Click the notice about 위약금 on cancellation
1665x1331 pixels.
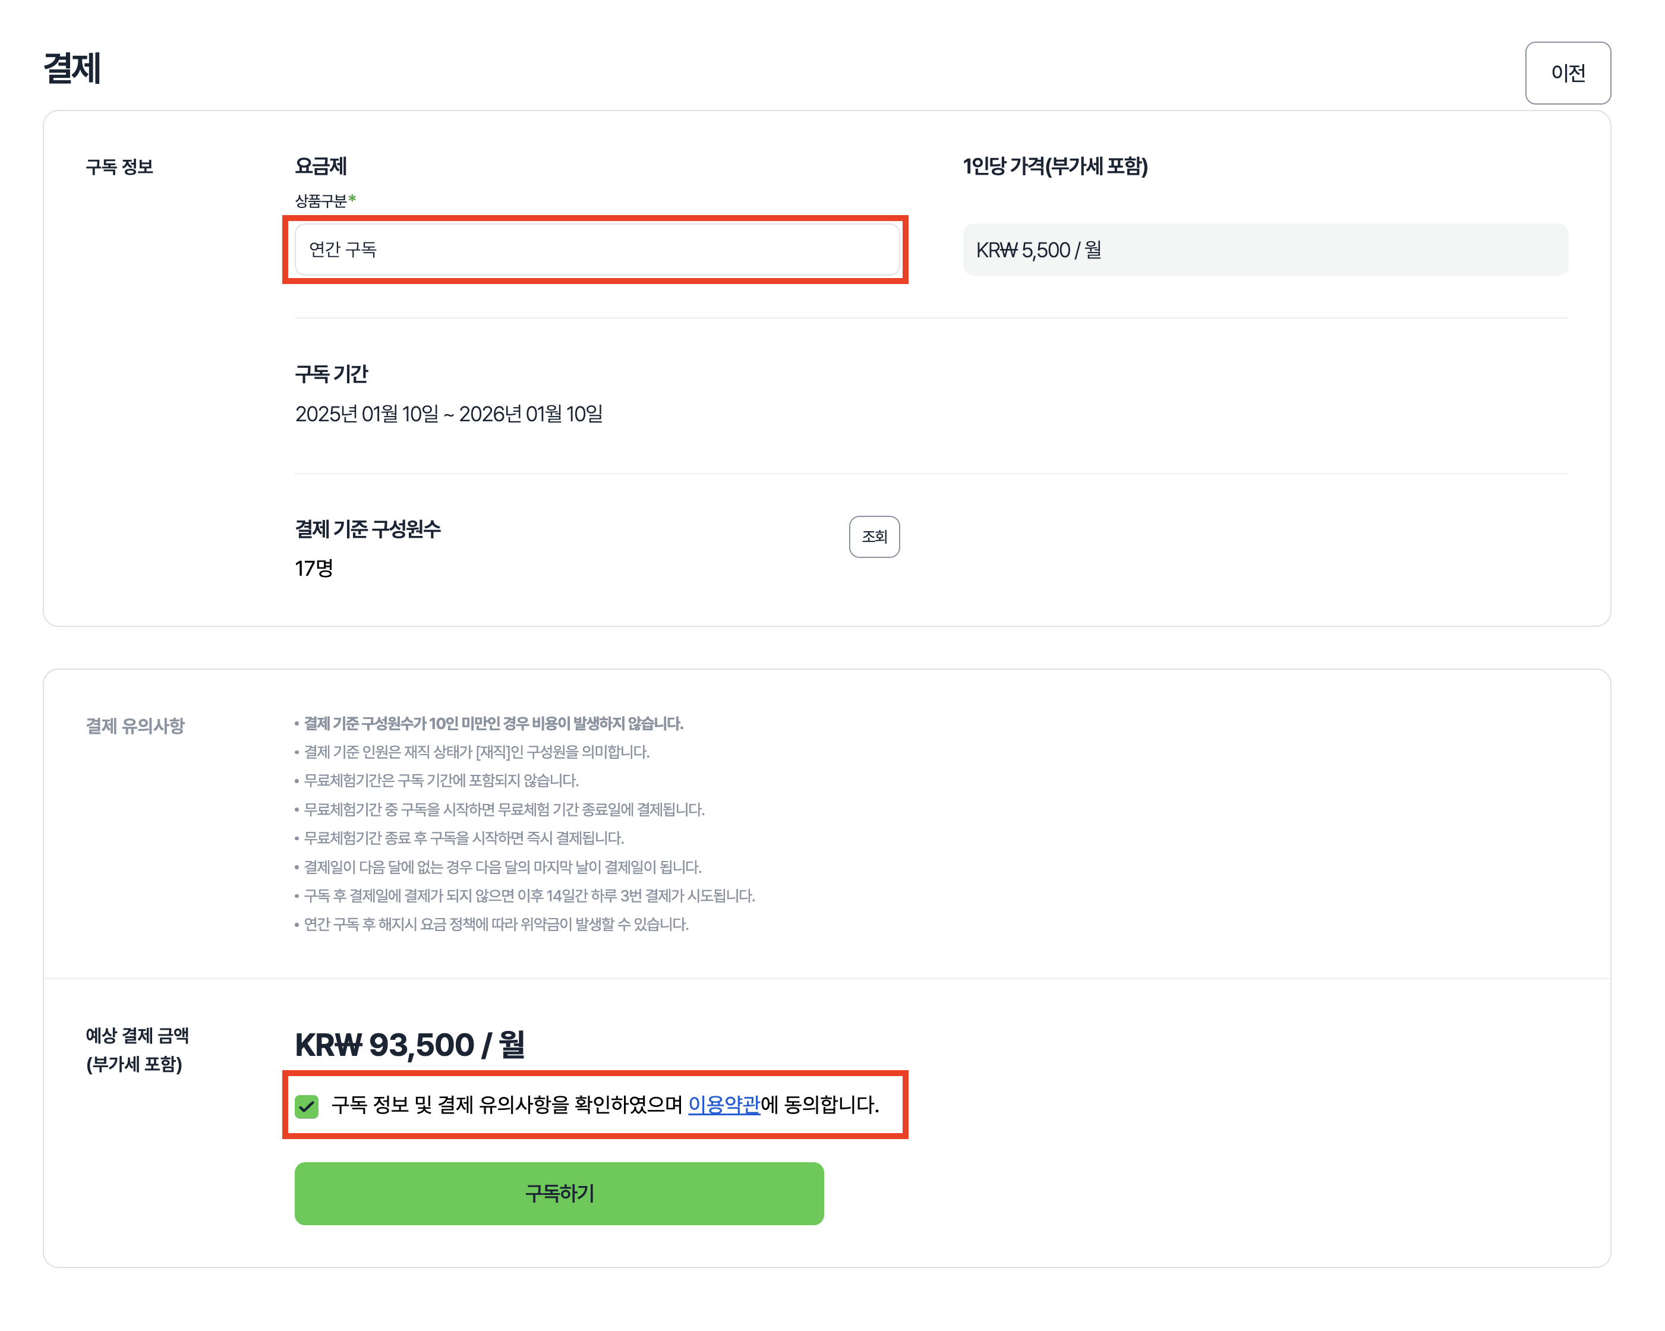[496, 924]
